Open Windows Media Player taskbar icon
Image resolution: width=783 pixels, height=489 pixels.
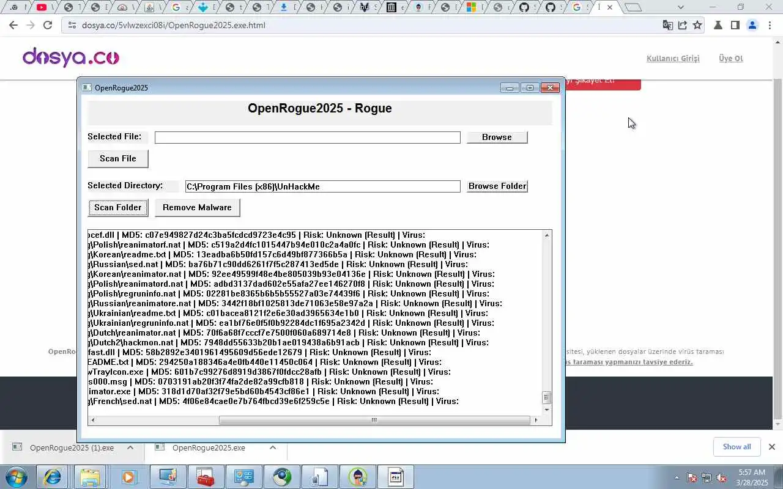pos(128,477)
